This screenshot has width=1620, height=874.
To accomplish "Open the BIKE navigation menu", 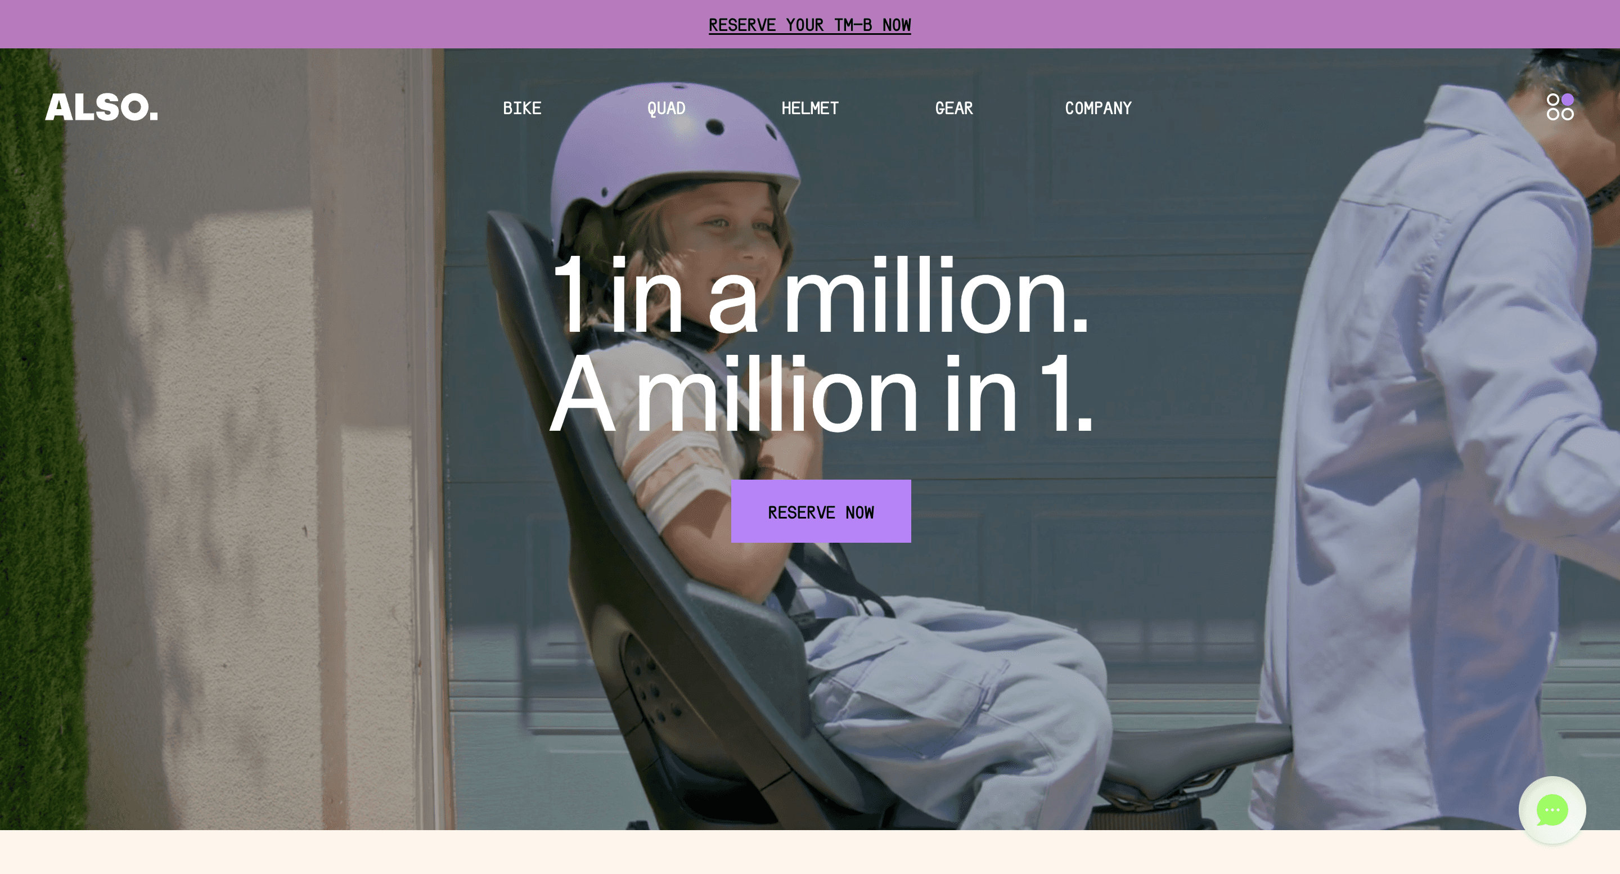I will 522,108.
